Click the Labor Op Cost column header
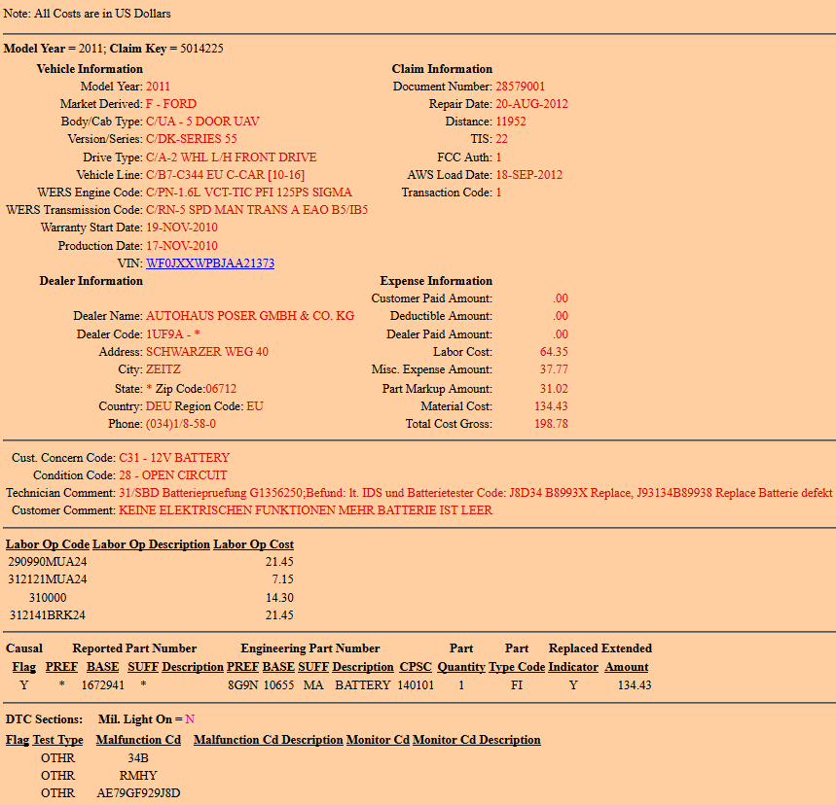Viewport: 836px width, 805px height. (253, 544)
